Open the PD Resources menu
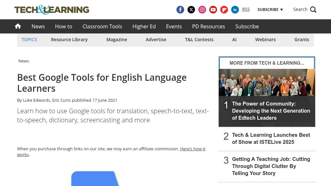This screenshot has height=186, width=331. click(x=209, y=26)
